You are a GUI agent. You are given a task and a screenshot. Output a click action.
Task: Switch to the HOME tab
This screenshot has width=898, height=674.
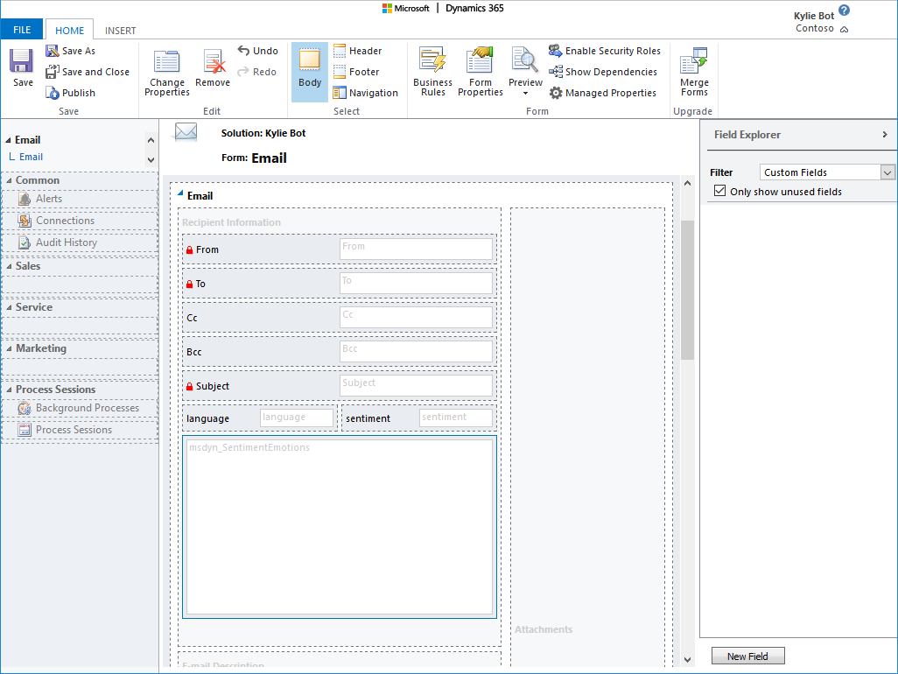[69, 31]
